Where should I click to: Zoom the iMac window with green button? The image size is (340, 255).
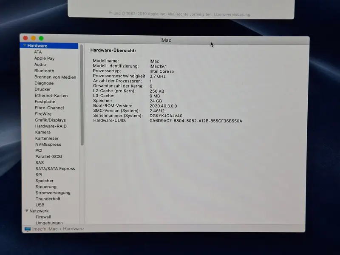click(x=41, y=38)
